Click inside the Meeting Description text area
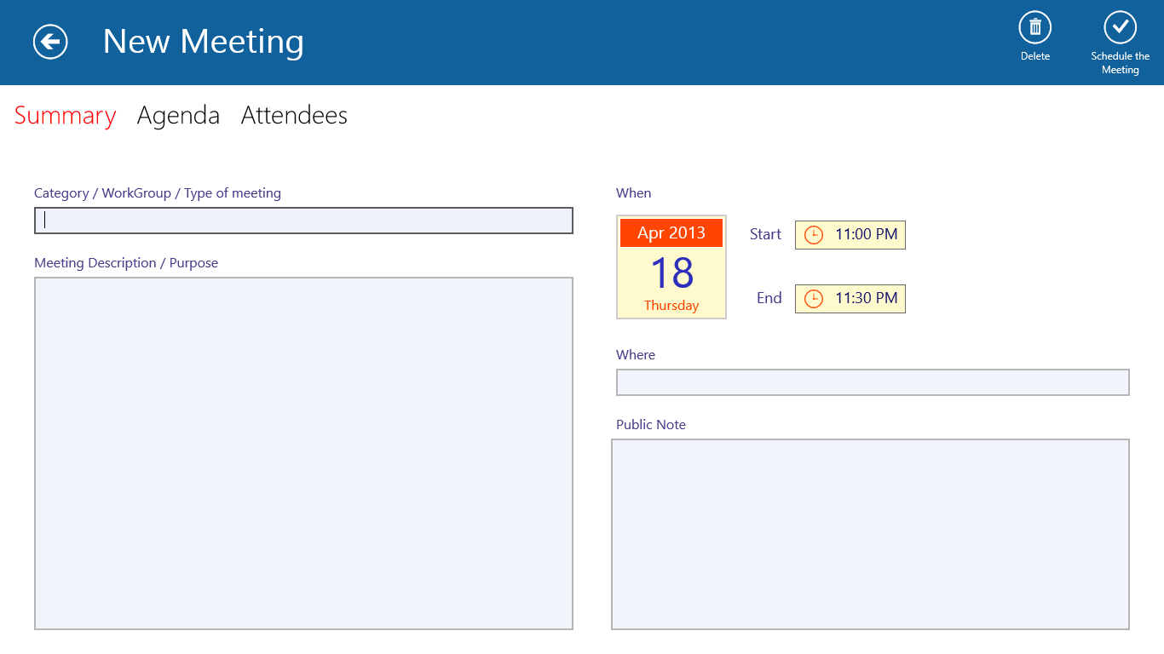The image size is (1164, 654). click(x=303, y=451)
